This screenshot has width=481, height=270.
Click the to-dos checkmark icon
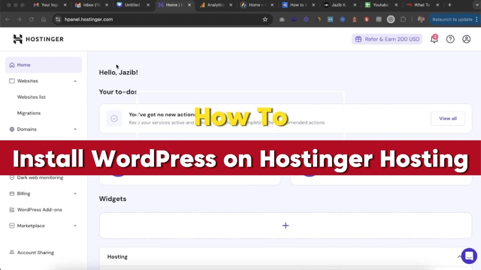click(114, 118)
